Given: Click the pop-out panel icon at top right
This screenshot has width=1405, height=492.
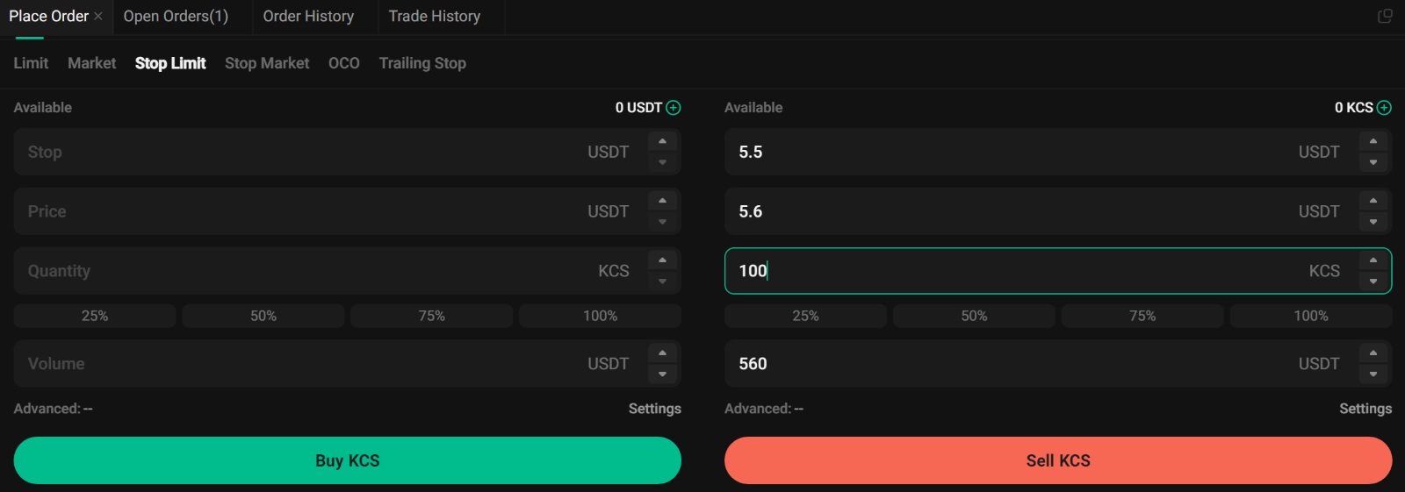Looking at the screenshot, I should [x=1385, y=16].
